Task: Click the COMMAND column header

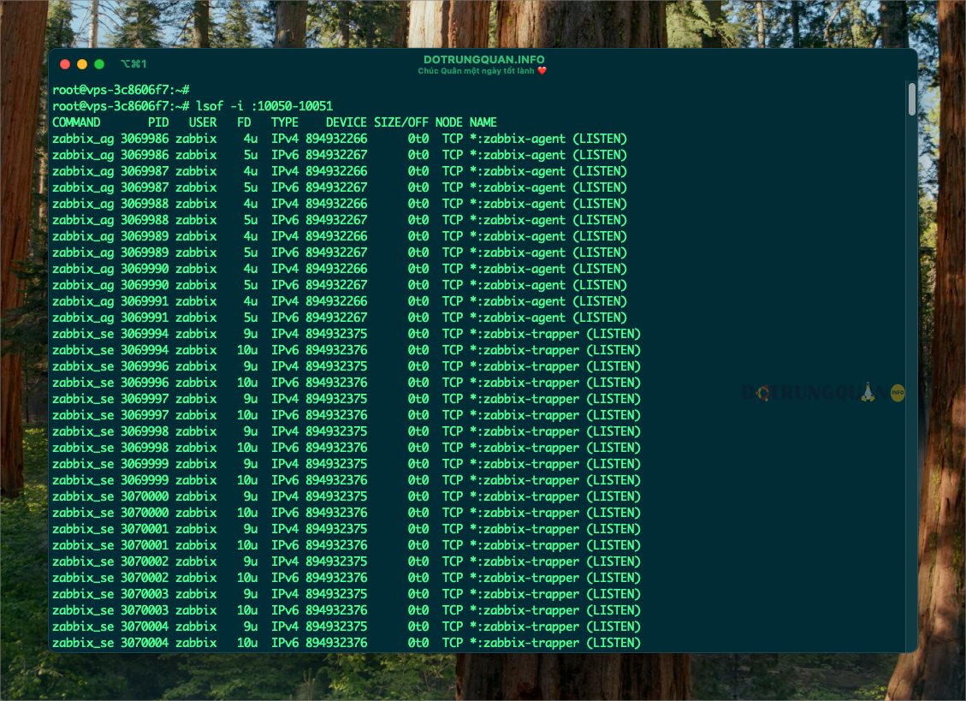Action: 76,122
